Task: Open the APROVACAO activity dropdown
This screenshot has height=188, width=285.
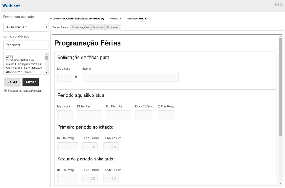Action: (26, 27)
